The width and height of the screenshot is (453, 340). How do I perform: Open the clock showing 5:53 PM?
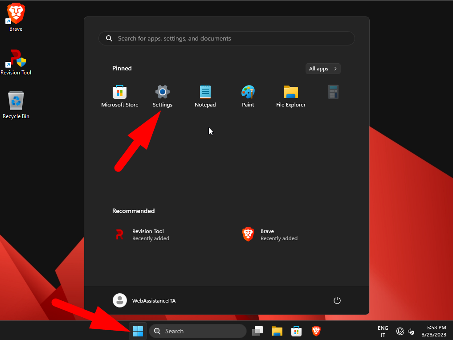[x=434, y=332]
